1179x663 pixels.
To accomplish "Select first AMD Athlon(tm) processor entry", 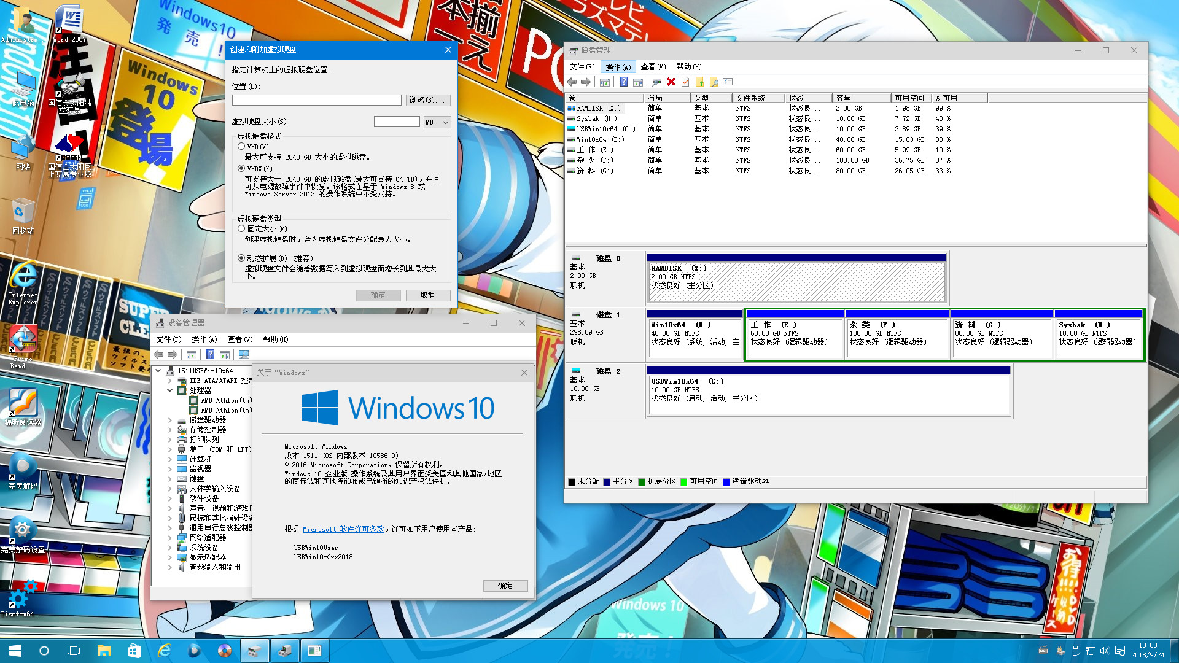I will click(x=221, y=400).
